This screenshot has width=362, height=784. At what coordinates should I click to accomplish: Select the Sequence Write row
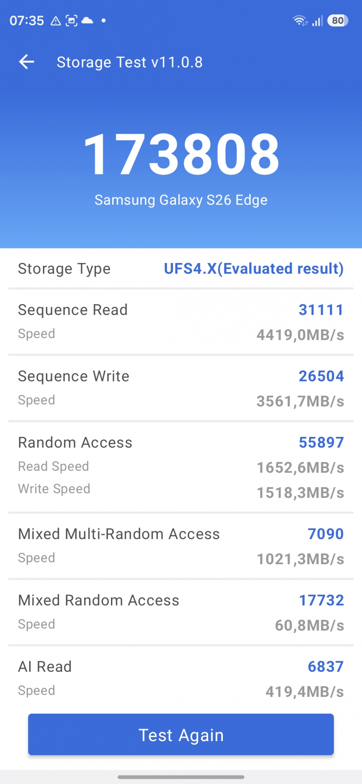coord(181,388)
